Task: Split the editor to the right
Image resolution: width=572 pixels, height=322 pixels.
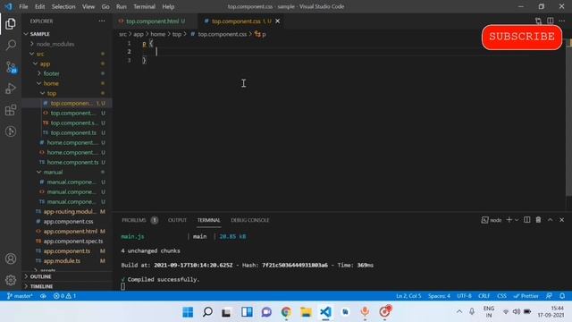Action: (x=551, y=21)
